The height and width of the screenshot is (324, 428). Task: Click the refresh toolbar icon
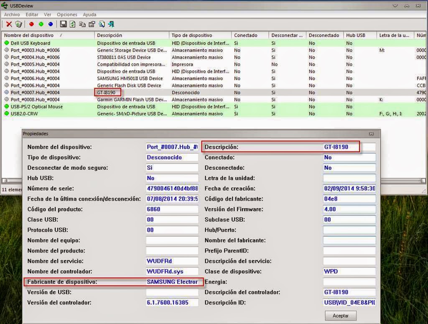coord(73,24)
